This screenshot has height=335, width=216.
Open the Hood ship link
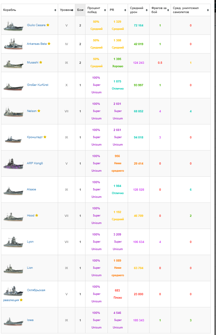(30, 215)
